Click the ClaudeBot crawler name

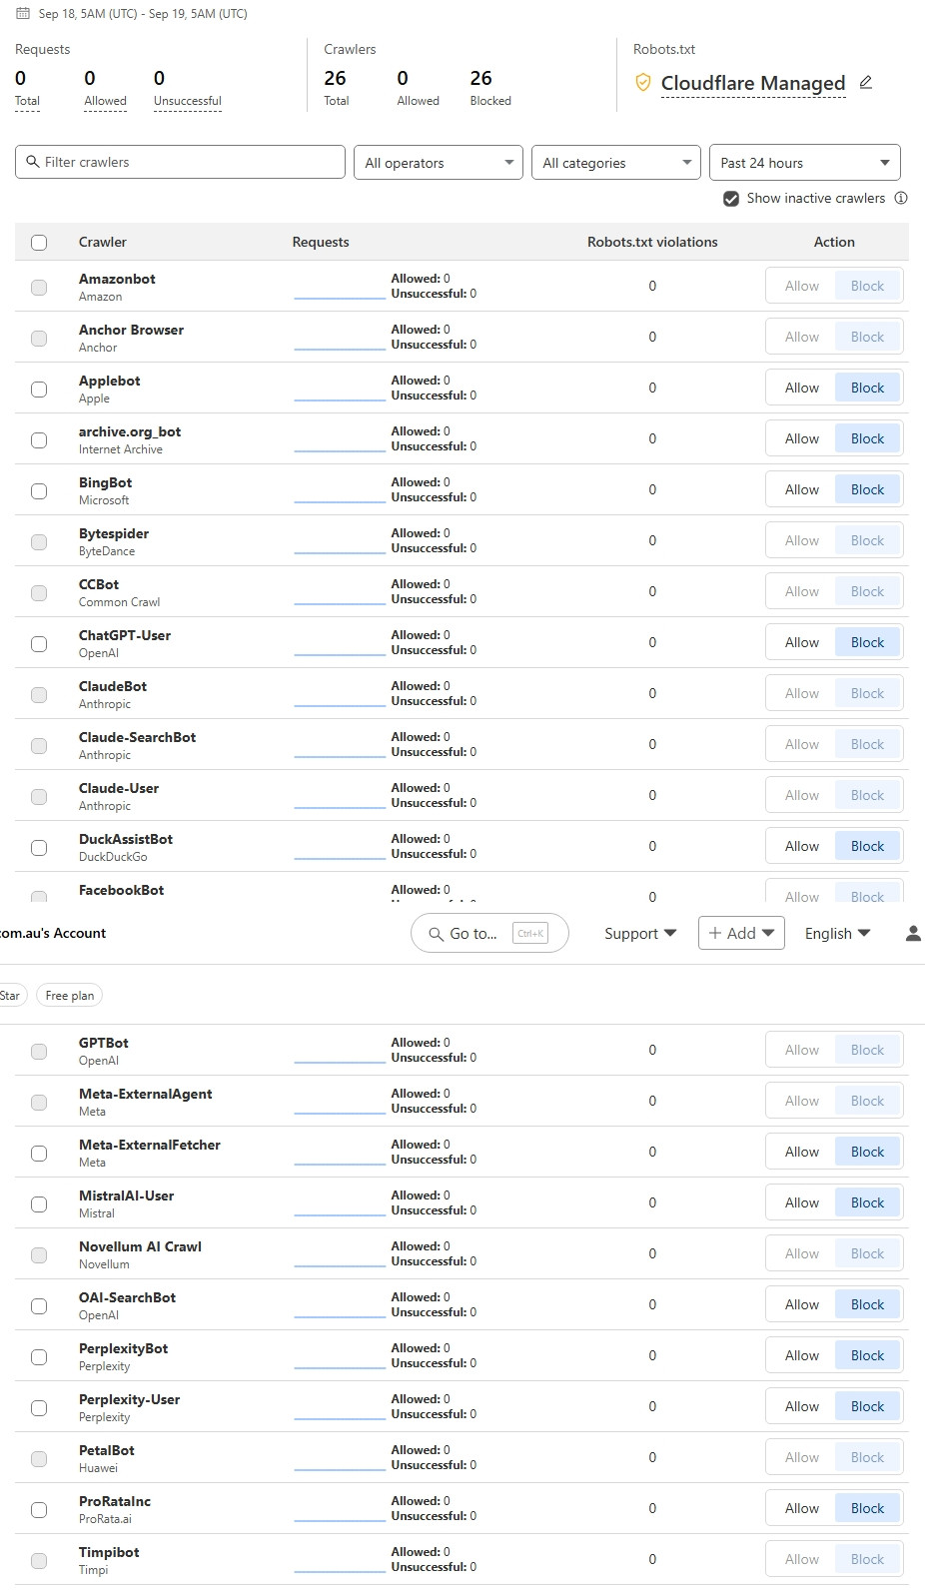113,686
